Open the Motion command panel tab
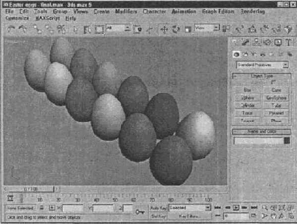The image size is (297, 224). 267,42
